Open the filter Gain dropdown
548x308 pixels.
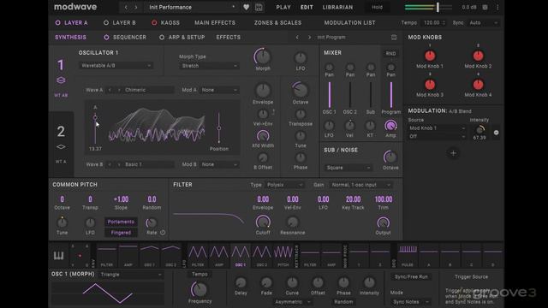point(360,185)
